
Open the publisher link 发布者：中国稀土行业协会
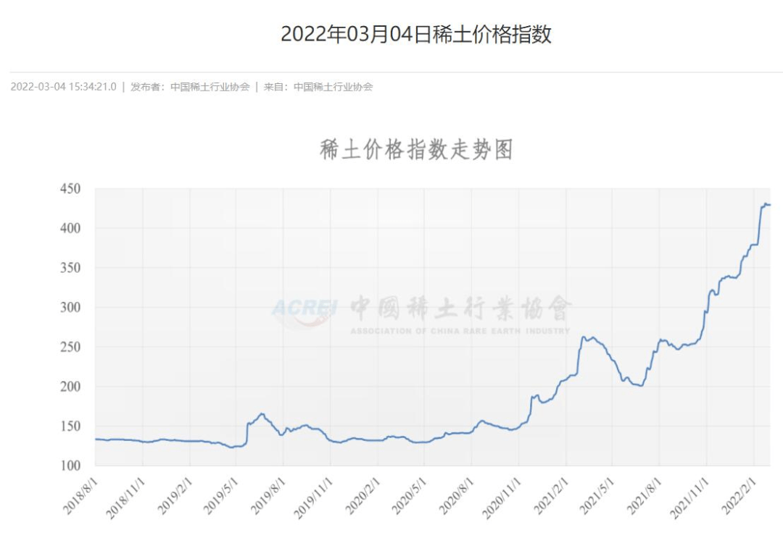[190, 87]
